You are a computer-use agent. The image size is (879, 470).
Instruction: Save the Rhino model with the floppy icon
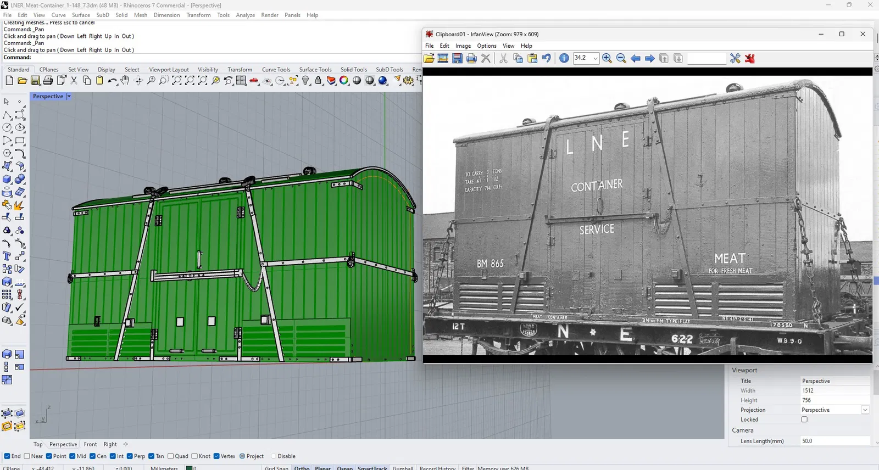(35, 81)
